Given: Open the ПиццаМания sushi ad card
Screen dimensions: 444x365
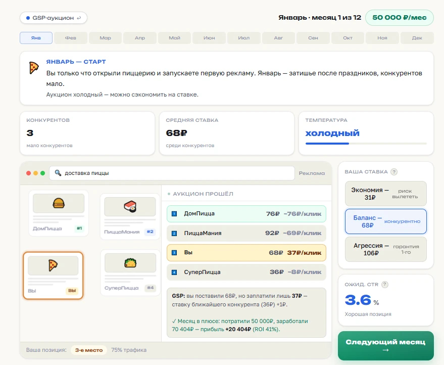Looking at the screenshot, I should (x=130, y=216).
